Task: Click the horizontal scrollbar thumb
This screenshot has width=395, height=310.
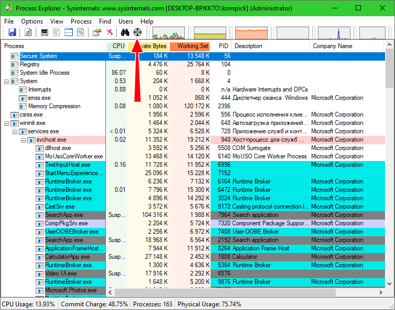Action: tap(225, 292)
